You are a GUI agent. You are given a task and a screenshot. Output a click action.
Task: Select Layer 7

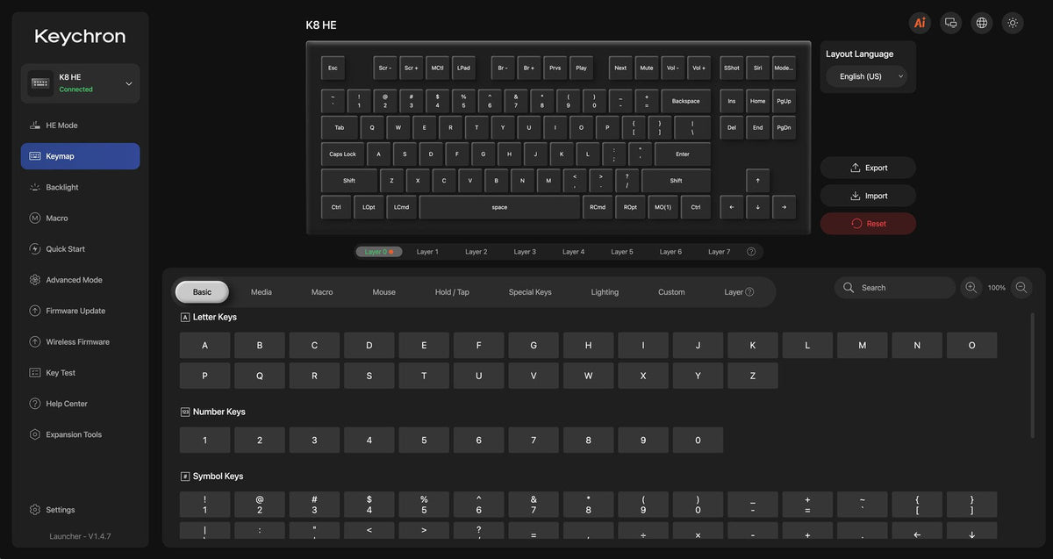click(x=719, y=252)
